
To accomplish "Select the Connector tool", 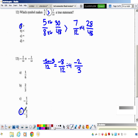I will tap(91, 127).
